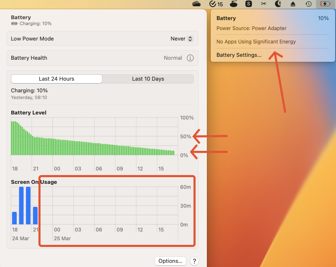Click the Screen On Usage chart title
The width and height of the screenshot is (336, 267).
tap(34, 182)
